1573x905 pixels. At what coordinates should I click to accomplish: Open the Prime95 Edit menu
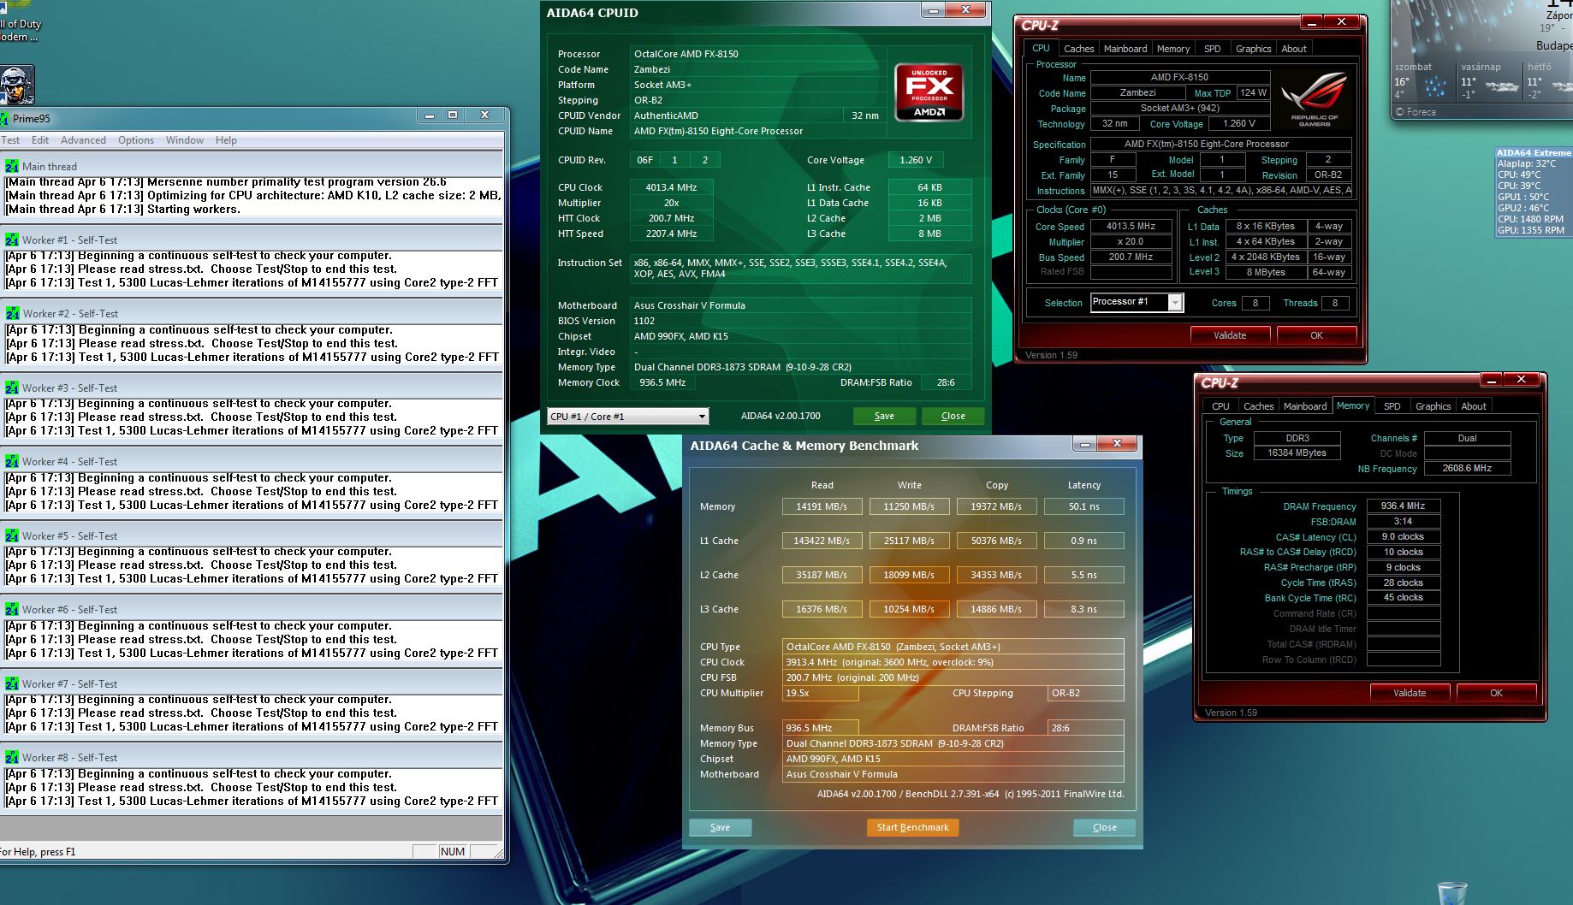click(40, 140)
